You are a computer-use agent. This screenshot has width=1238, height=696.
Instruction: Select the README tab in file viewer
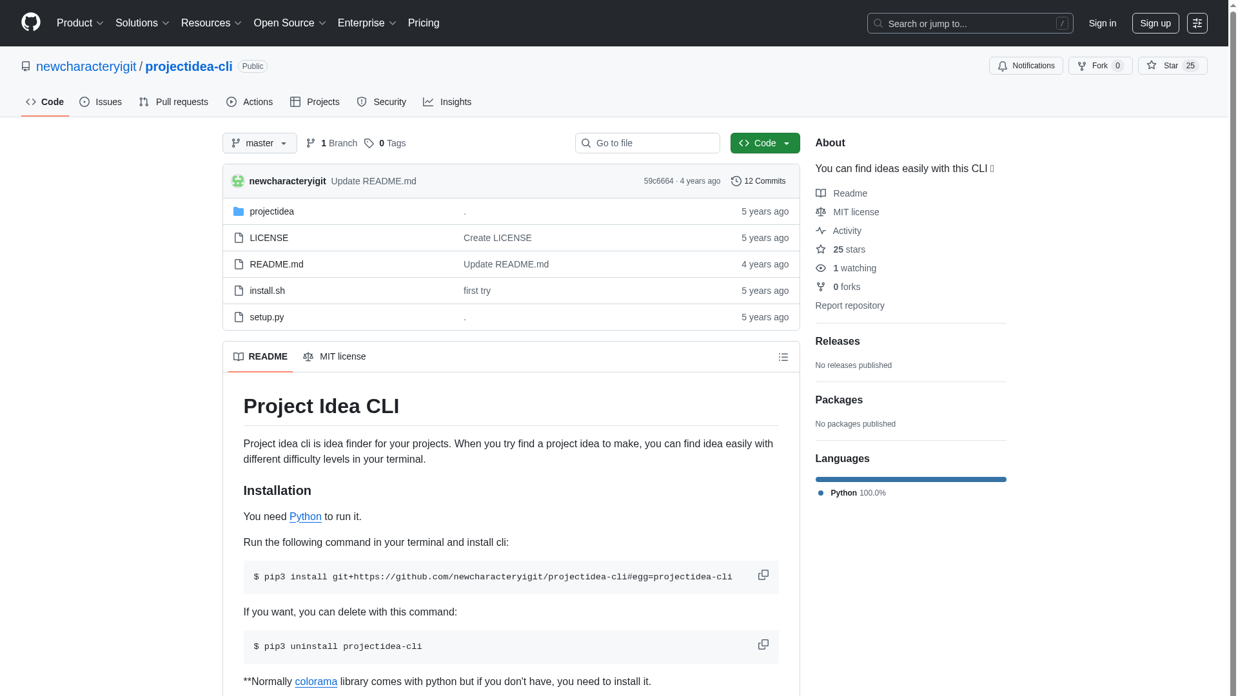click(x=260, y=356)
